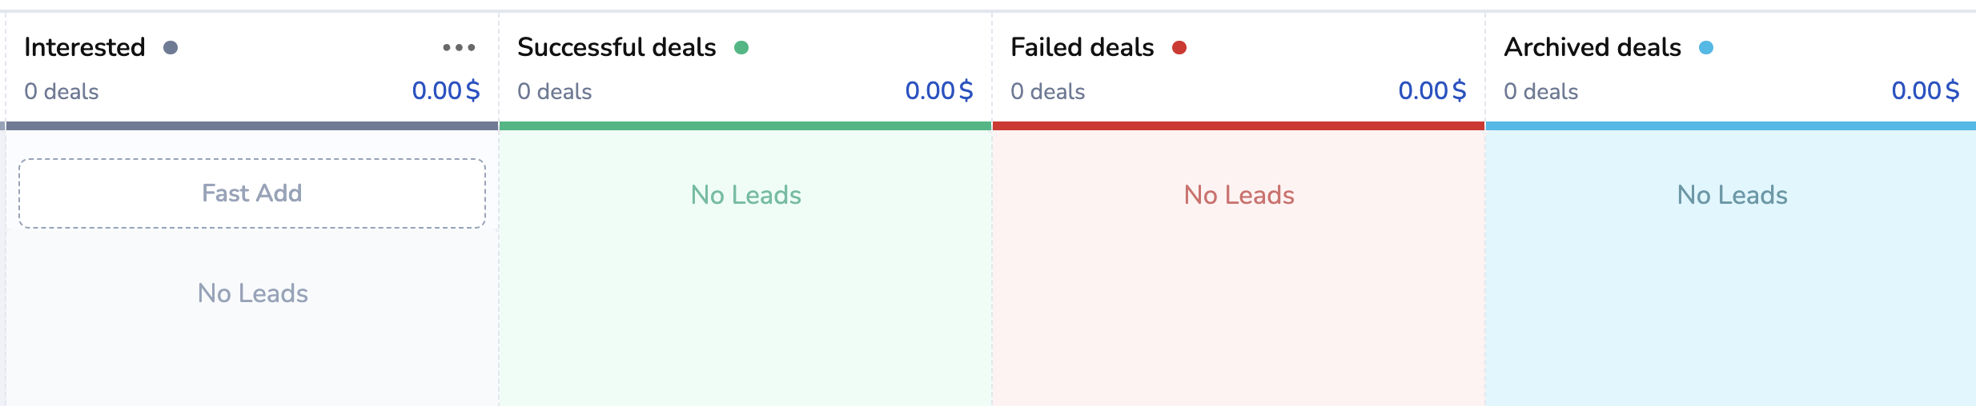1976x406 pixels.
Task: Click the 0.00 $ total under Interested
Action: (446, 91)
